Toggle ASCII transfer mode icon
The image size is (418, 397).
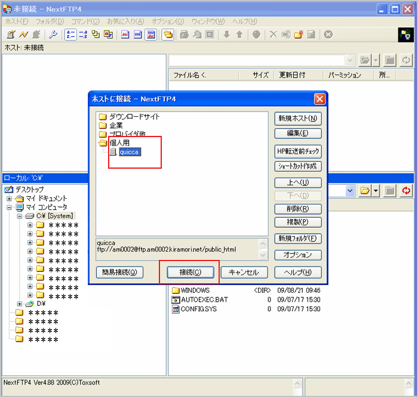coord(125,35)
